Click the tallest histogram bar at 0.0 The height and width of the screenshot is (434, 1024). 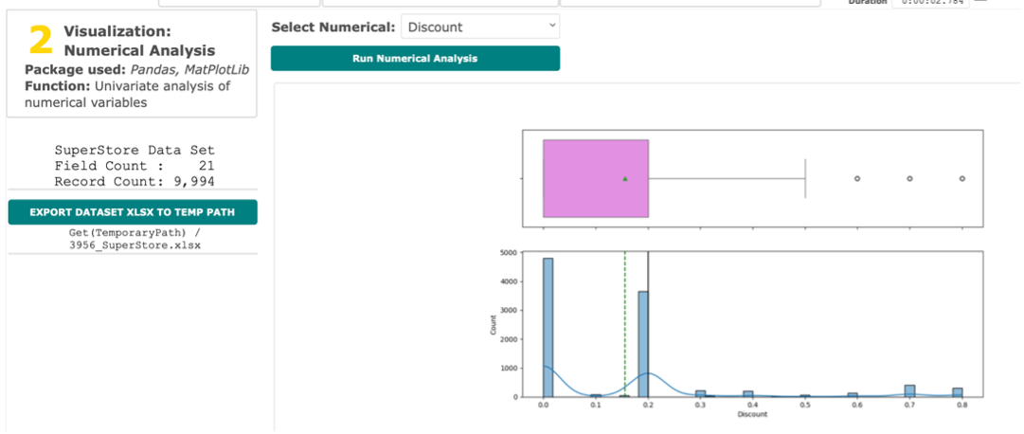pyautogui.click(x=548, y=327)
